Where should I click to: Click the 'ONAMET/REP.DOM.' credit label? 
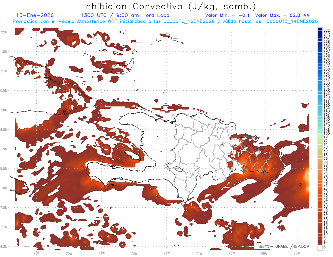293,246
